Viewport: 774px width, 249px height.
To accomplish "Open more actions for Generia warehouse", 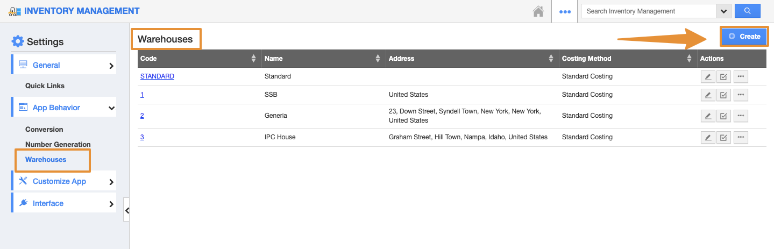I will pyautogui.click(x=741, y=116).
